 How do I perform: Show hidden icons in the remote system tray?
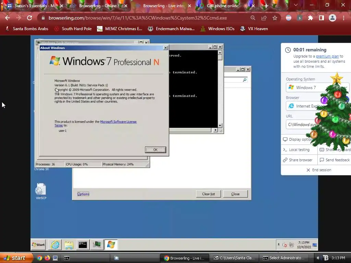(x=278, y=245)
